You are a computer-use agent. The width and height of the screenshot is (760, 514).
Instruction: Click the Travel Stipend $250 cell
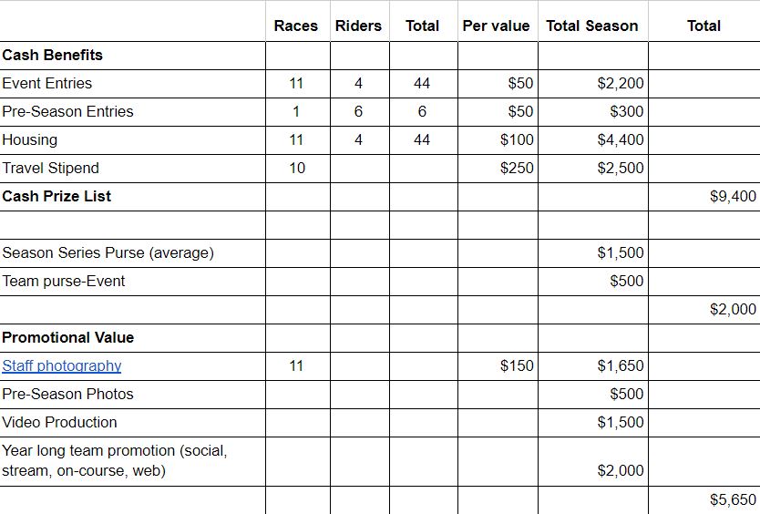click(498, 169)
